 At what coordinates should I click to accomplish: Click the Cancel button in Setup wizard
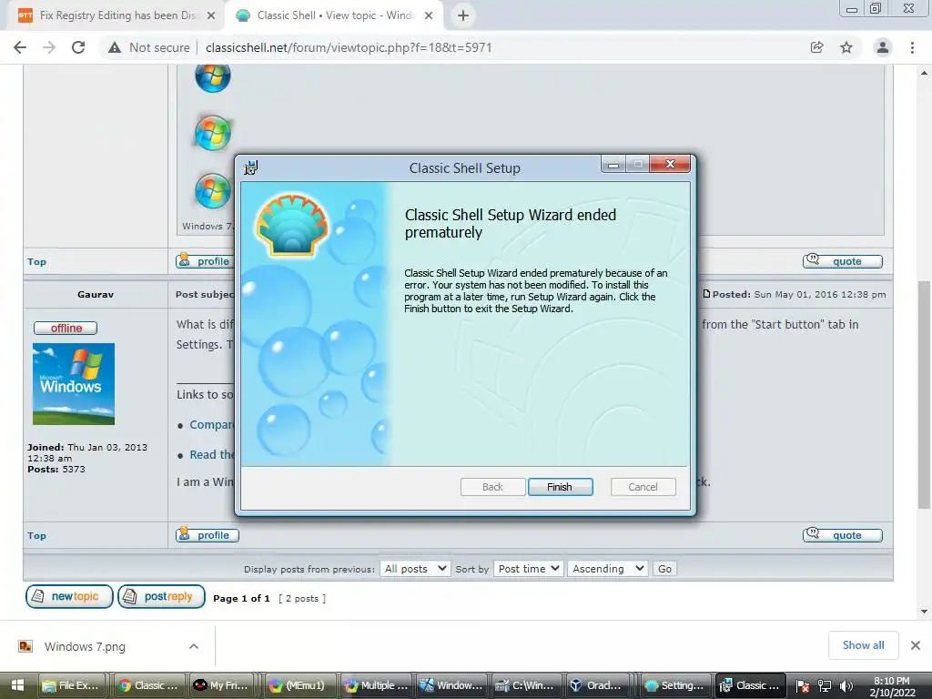pos(643,487)
